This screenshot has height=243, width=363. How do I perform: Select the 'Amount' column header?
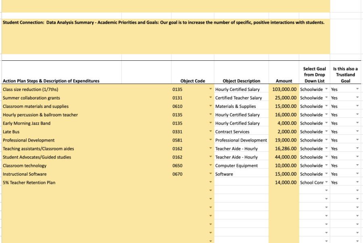pos(284,81)
